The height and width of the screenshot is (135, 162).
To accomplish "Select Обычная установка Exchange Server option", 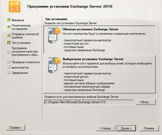I will coord(99,40).
